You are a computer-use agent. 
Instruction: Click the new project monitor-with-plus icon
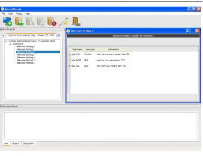pyautogui.click(x=7, y=21)
